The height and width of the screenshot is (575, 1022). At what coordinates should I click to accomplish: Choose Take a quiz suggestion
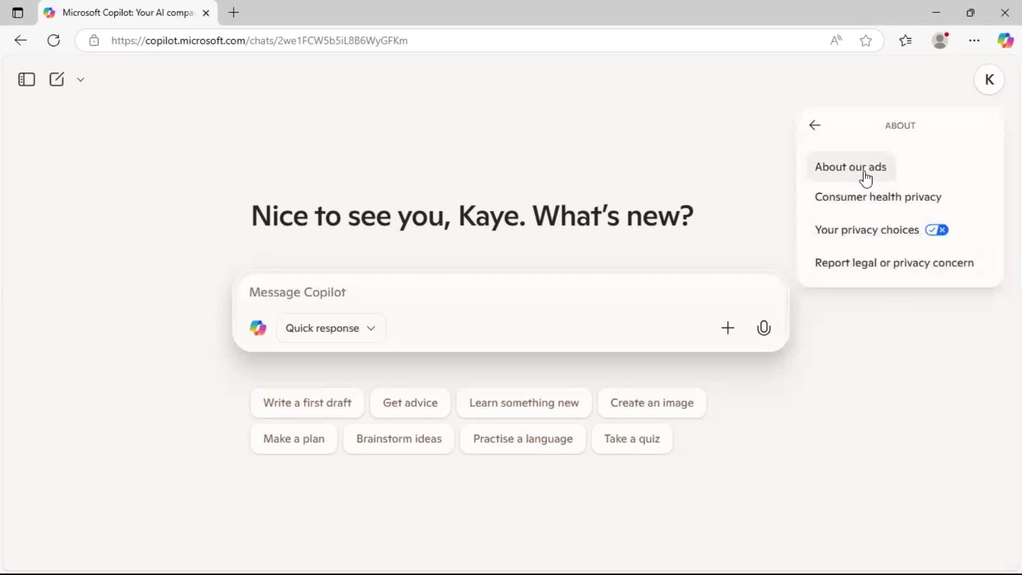point(632,439)
